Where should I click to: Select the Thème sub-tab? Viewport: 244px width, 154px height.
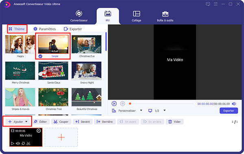[x=17, y=29]
